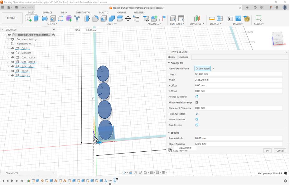Hide the Sketches folder via eye icon
This screenshot has height=185, width=290.
pyautogui.click(x=13, y=53)
